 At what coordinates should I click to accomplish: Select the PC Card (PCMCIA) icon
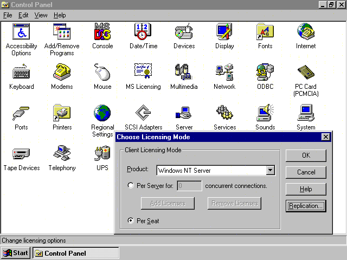(x=306, y=72)
